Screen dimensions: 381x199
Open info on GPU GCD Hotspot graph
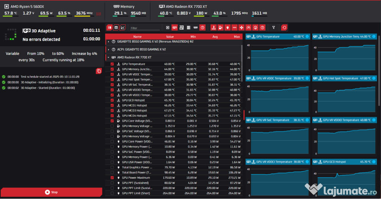[374, 162]
